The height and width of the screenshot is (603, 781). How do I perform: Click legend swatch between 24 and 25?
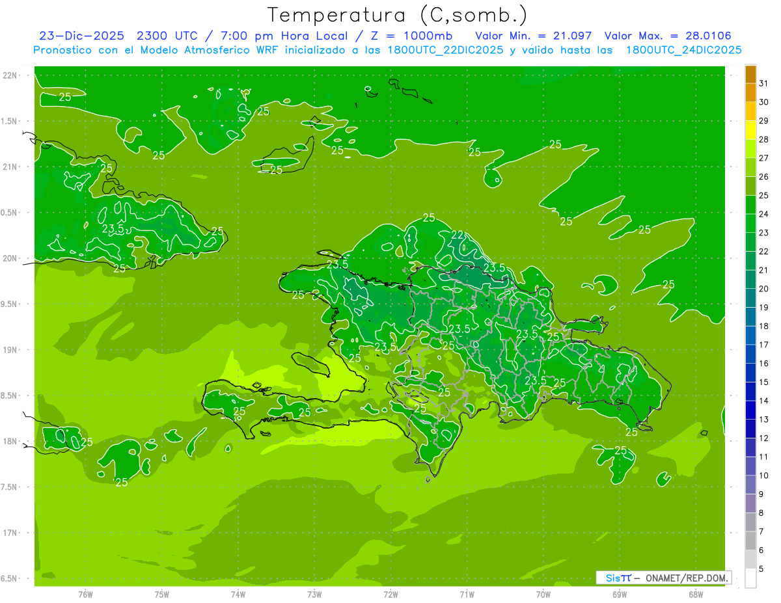point(751,204)
